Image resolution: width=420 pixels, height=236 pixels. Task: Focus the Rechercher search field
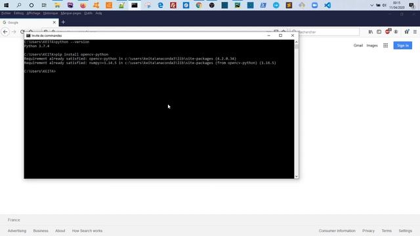(x=325, y=32)
